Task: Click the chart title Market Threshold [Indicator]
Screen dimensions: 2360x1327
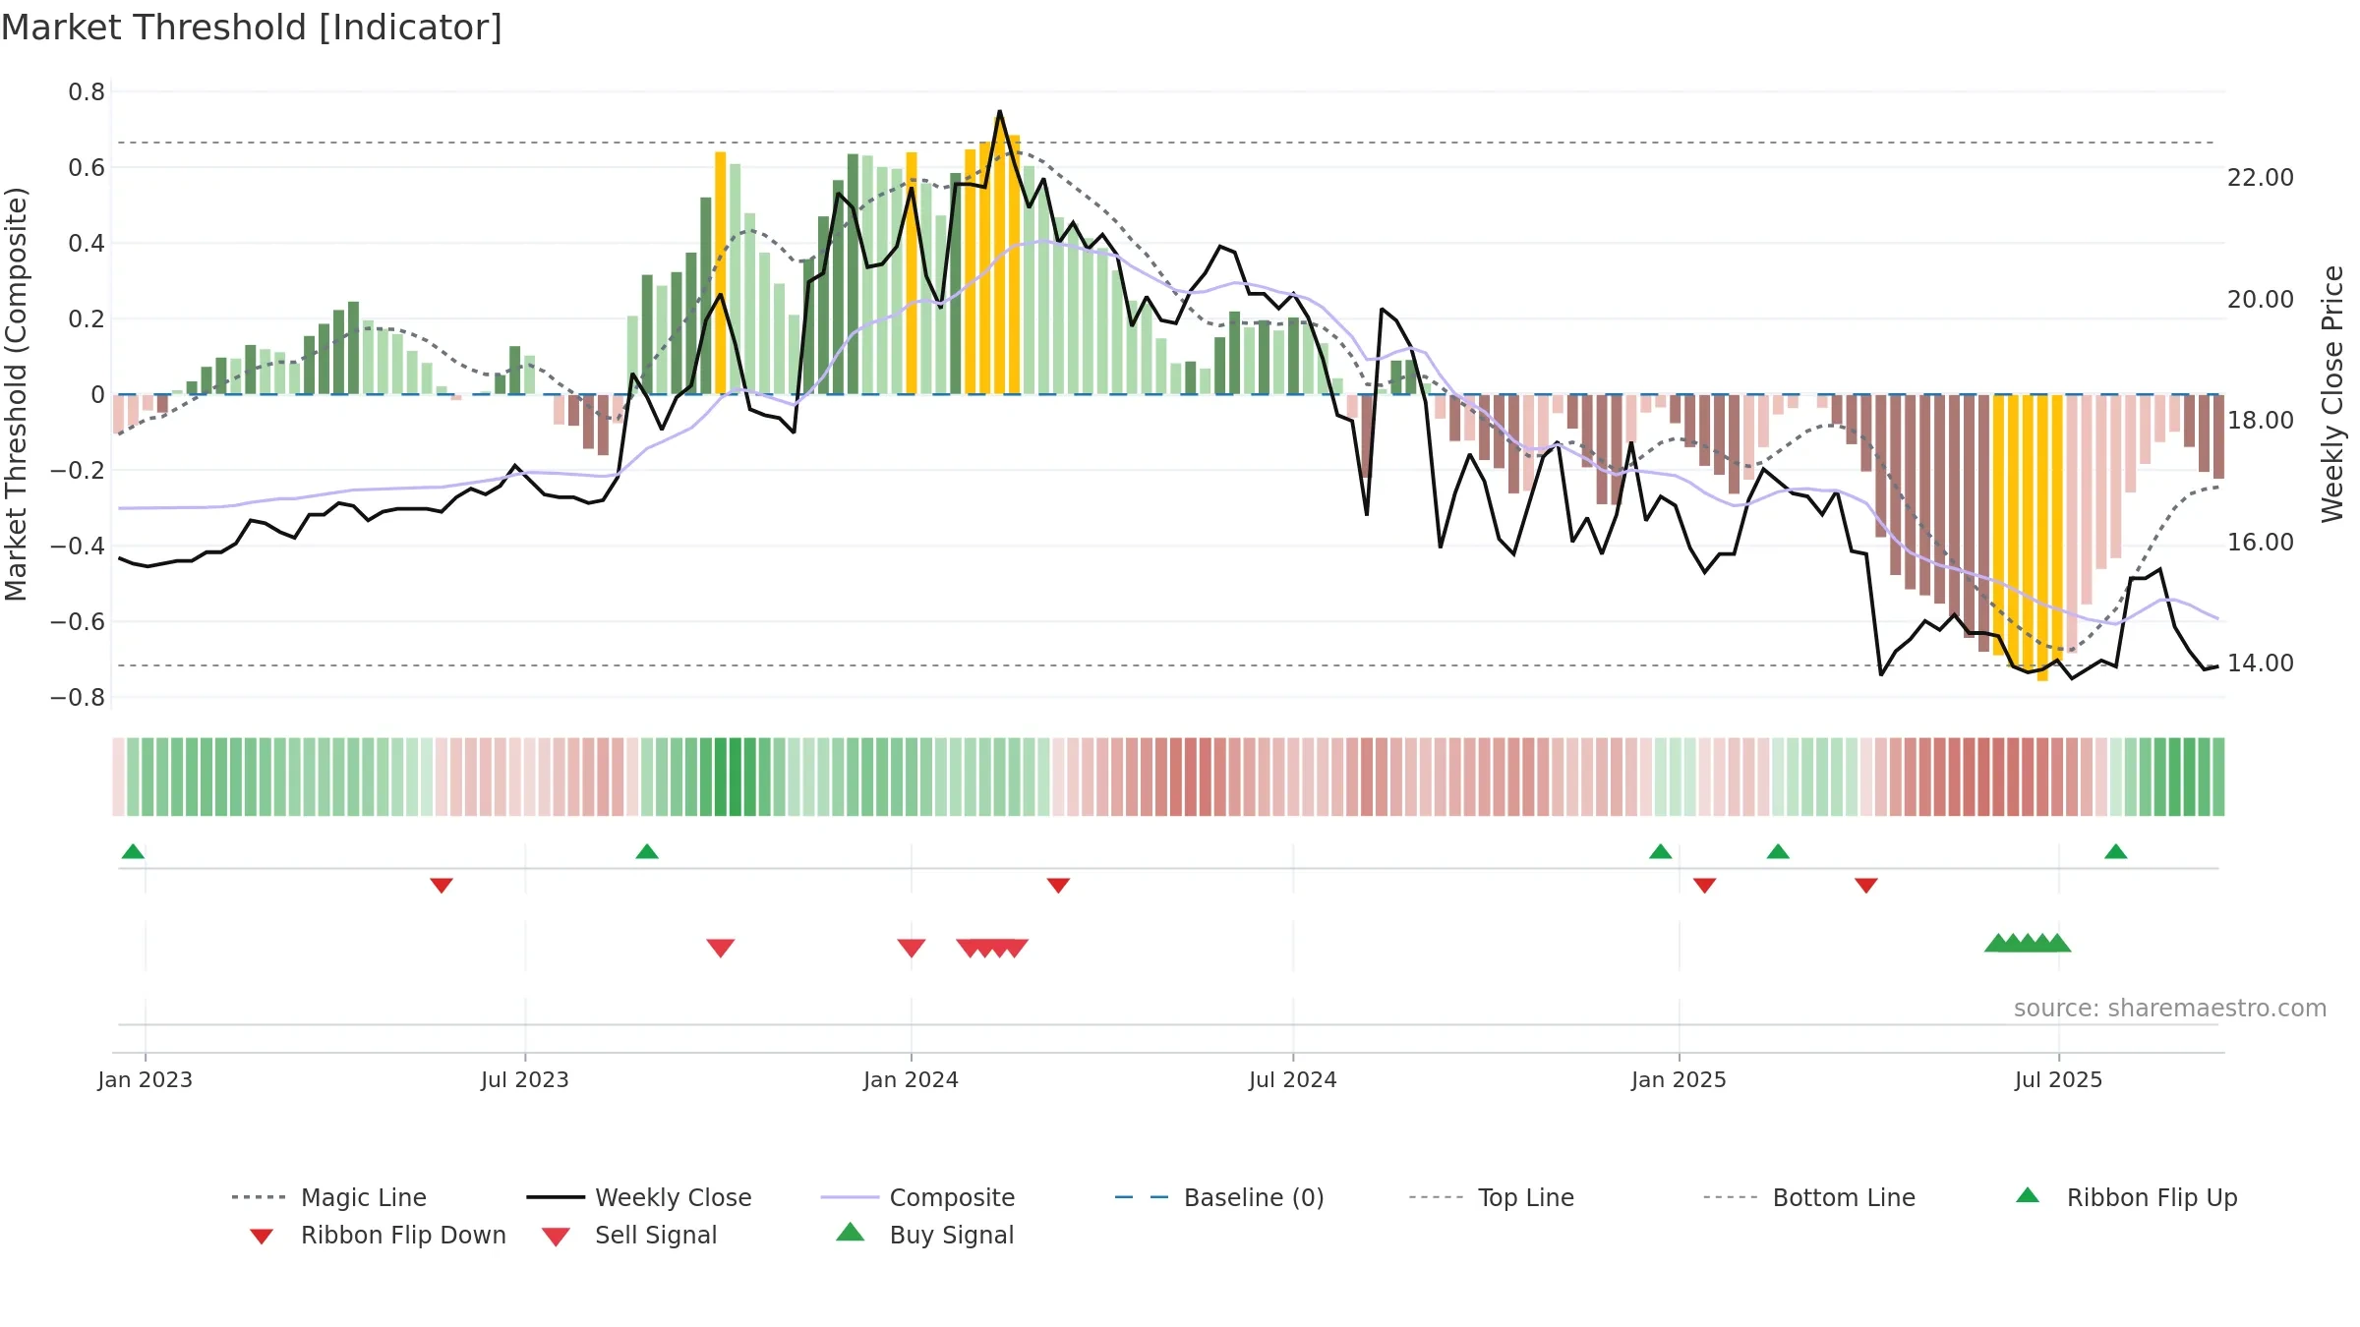Action: 252,28
